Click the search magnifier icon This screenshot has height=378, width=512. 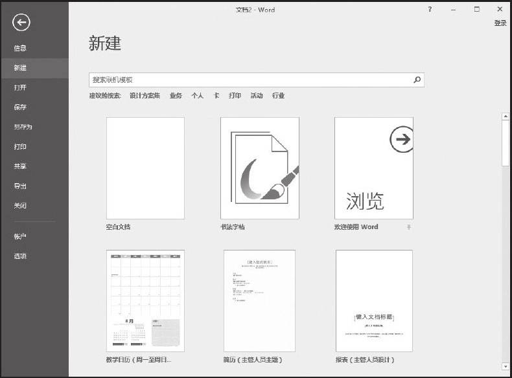point(417,80)
